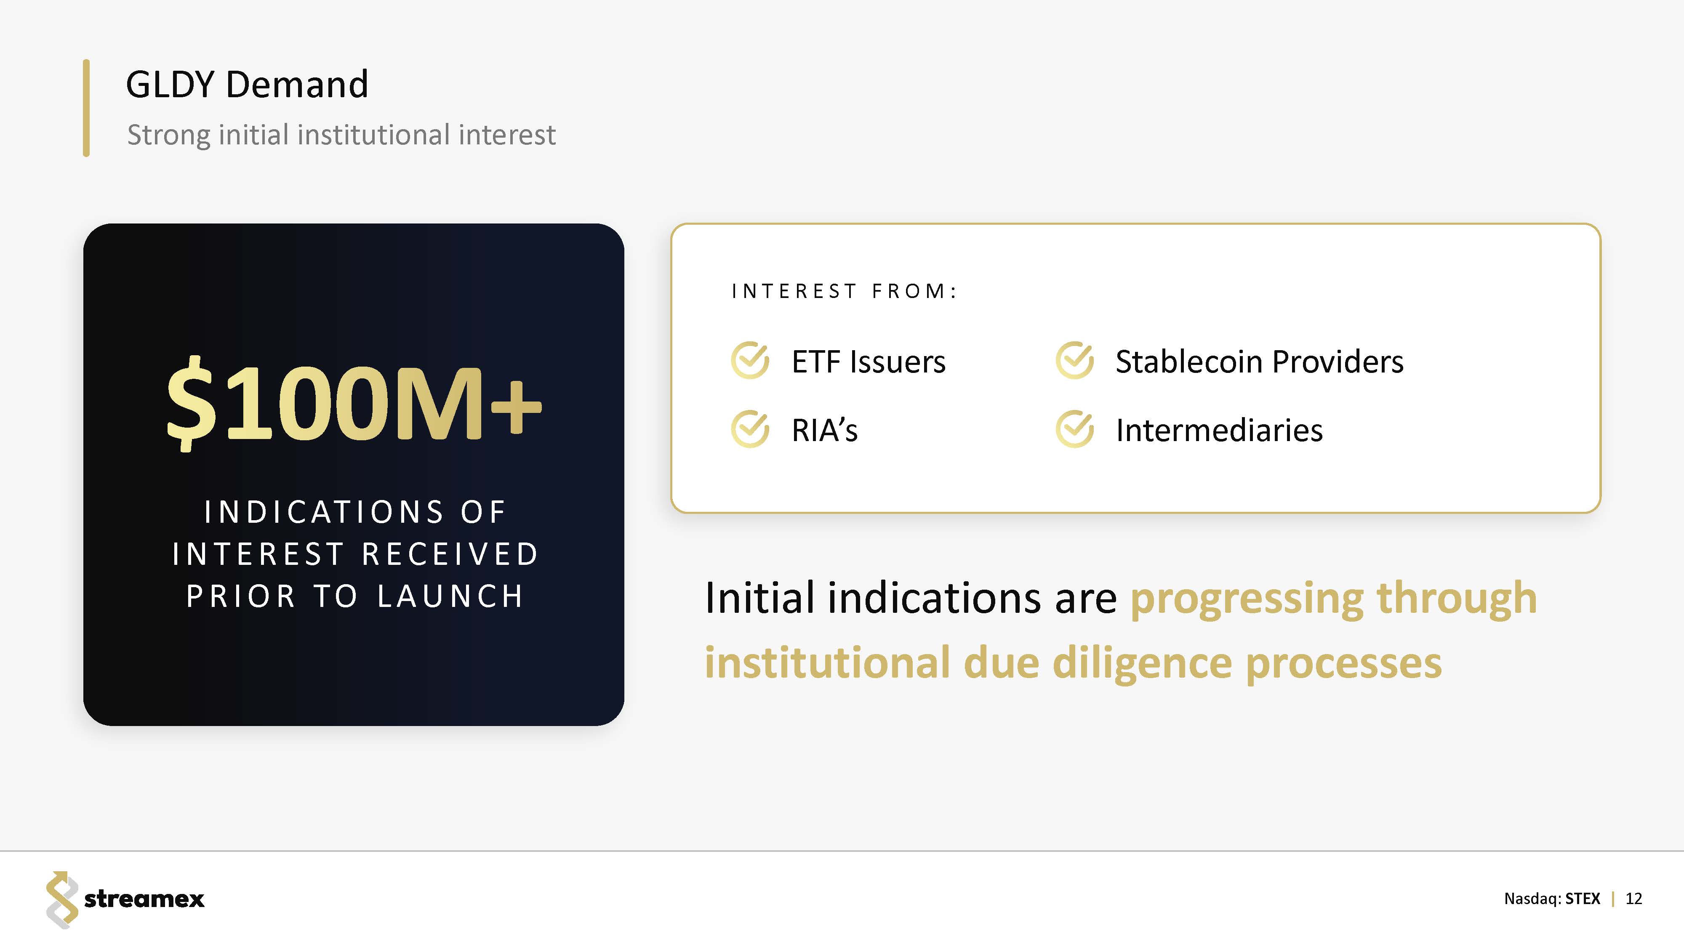Click the "Strong initial institutional interest" subtitle
The width and height of the screenshot is (1684, 947).
tap(341, 135)
